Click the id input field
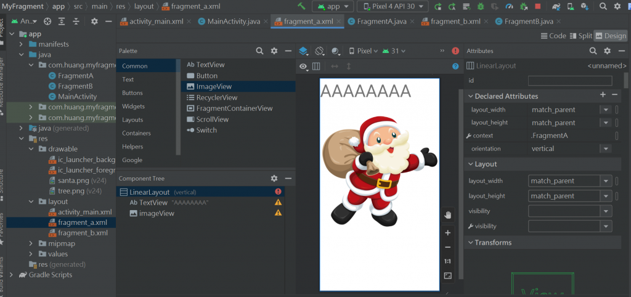 click(570, 81)
